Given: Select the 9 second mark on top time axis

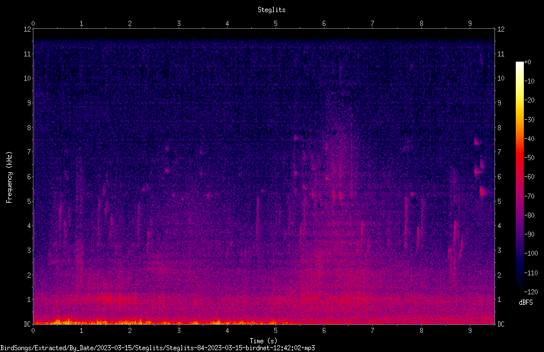Looking at the screenshot, I should [470, 23].
